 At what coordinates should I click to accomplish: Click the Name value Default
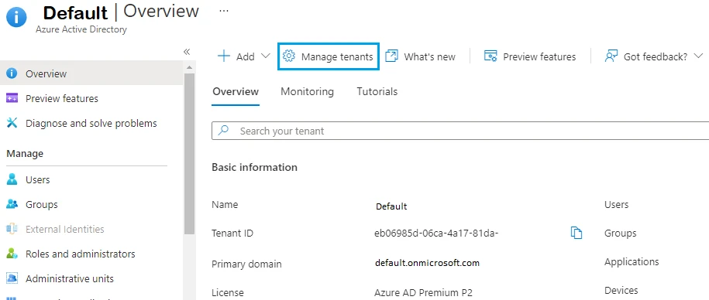391,206
